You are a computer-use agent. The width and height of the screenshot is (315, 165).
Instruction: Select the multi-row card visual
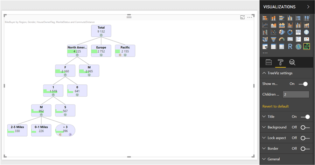point(298,39)
